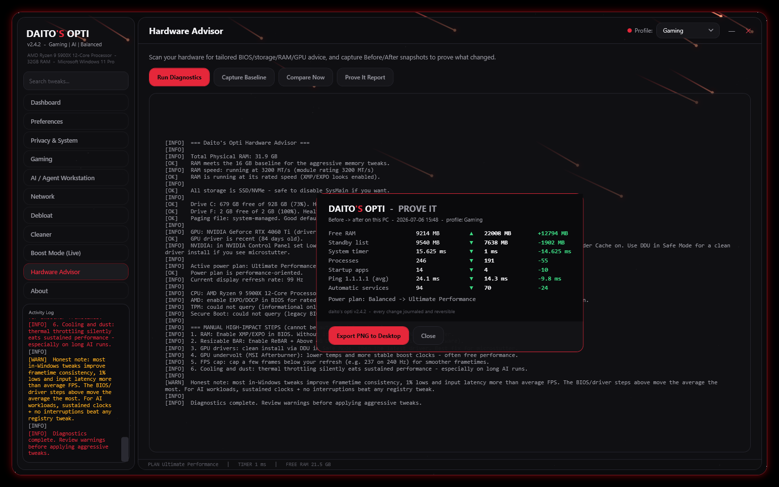Click 'Diagnostics complete' line in main log
This screenshot has height=487, width=779.
pos(306,403)
